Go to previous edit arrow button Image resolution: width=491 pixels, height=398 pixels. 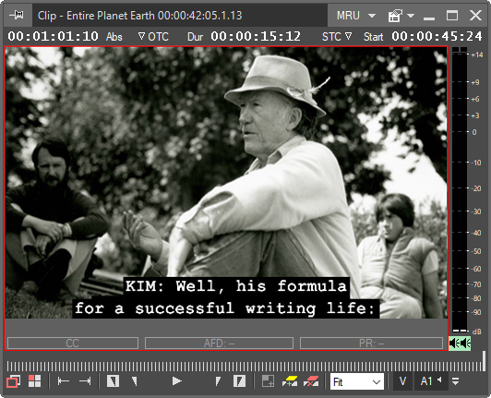tap(64, 381)
